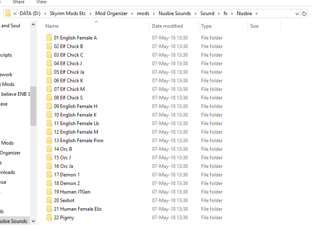The height and width of the screenshot is (229, 312).
Task: Click the folder icon of 12 English Female M
Action: pyautogui.click(x=49, y=132)
